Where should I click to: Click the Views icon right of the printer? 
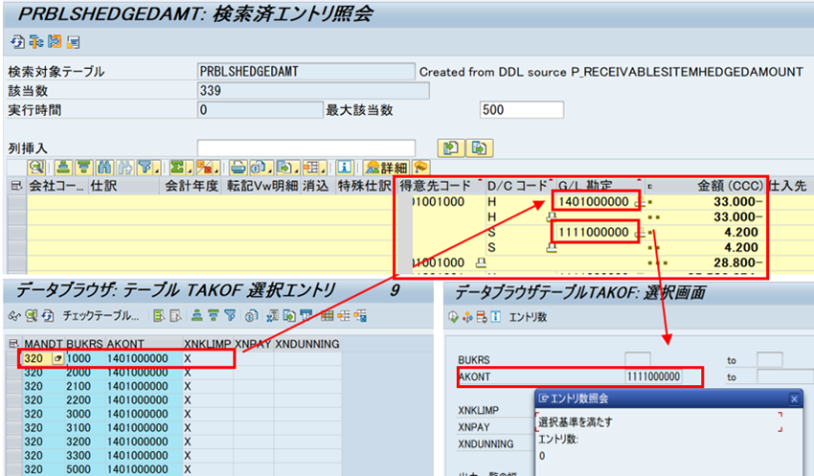tap(258, 168)
